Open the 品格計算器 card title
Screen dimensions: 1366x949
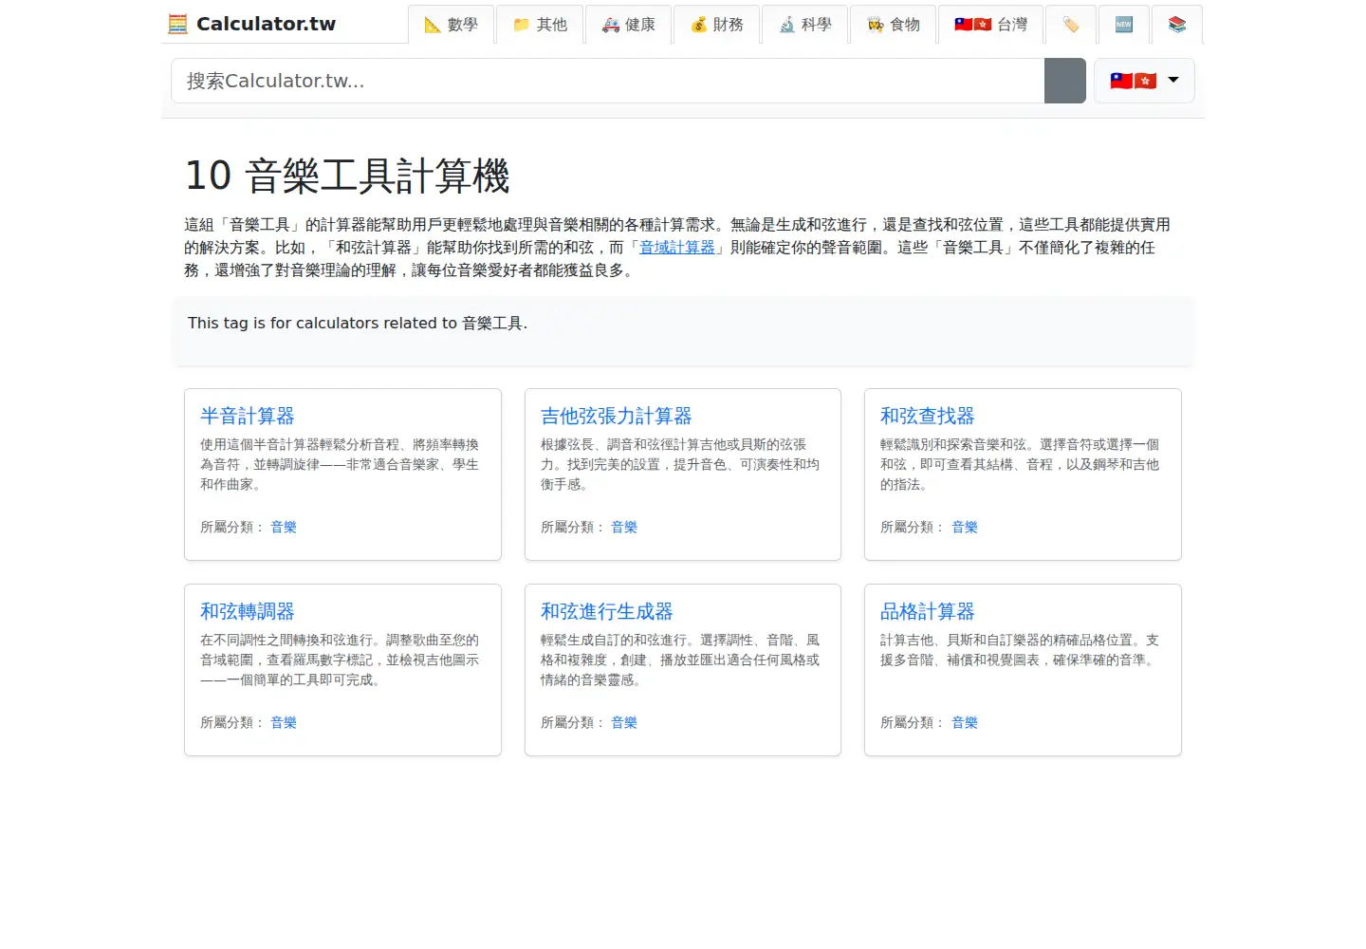point(928,611)
